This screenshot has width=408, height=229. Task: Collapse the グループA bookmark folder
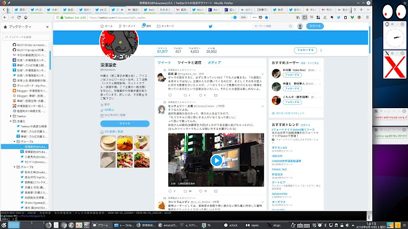15,141
